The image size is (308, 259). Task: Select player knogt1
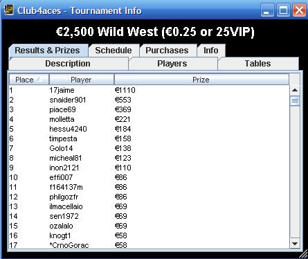tap(60, 235)
